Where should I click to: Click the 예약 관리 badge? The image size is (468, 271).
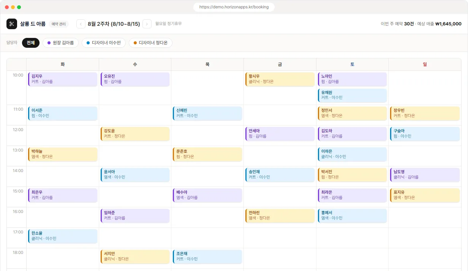click(58, 24)
